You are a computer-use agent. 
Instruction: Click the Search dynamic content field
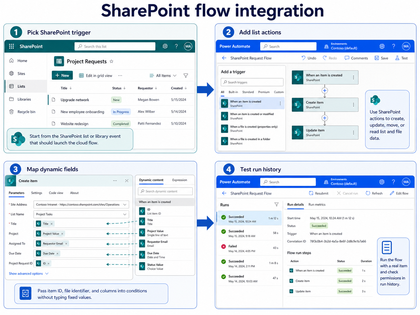coord(165,191)
